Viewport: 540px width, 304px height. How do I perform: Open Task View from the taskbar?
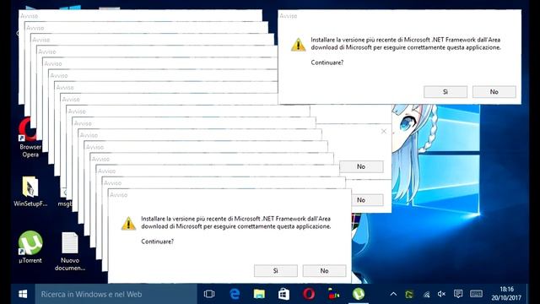(x=209, y=294)
